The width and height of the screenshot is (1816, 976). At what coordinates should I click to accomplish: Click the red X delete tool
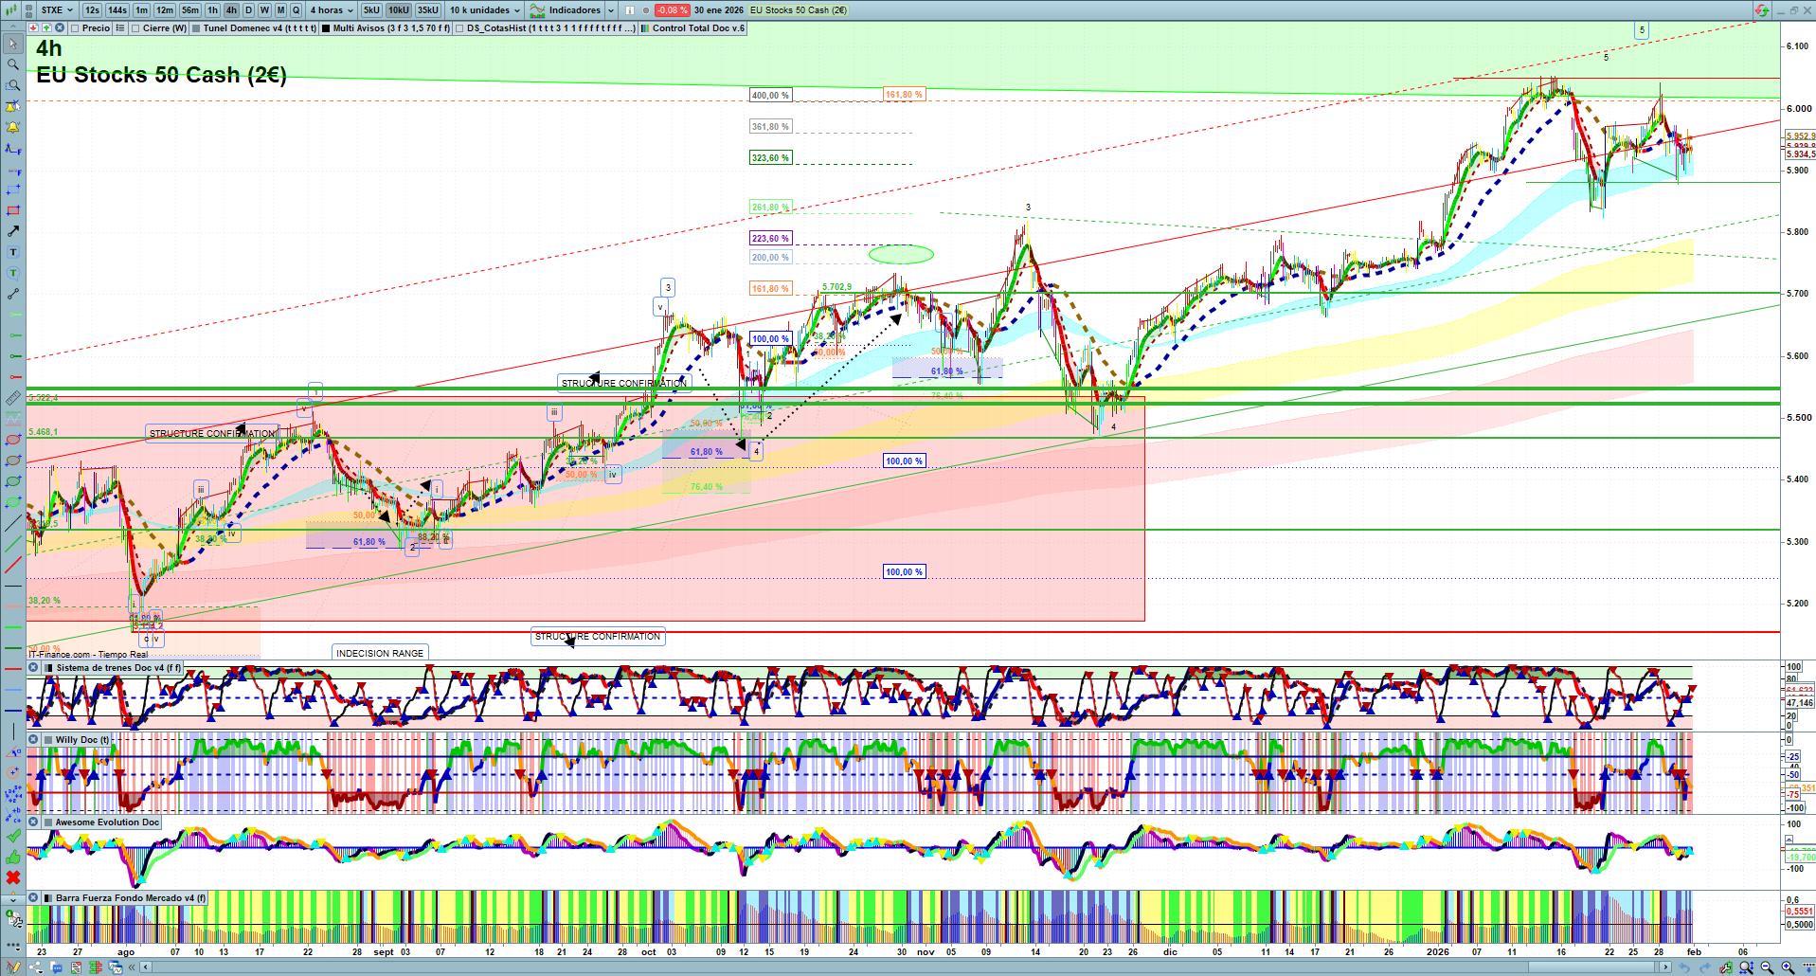(x=13, y=877)
